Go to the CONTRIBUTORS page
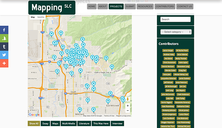222x128 pixels. (165, 7)
